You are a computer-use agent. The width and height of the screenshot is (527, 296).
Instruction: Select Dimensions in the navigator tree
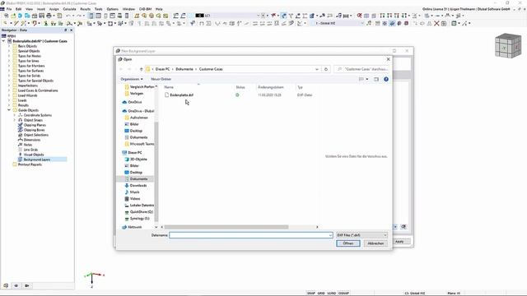(x=32, y=140)
